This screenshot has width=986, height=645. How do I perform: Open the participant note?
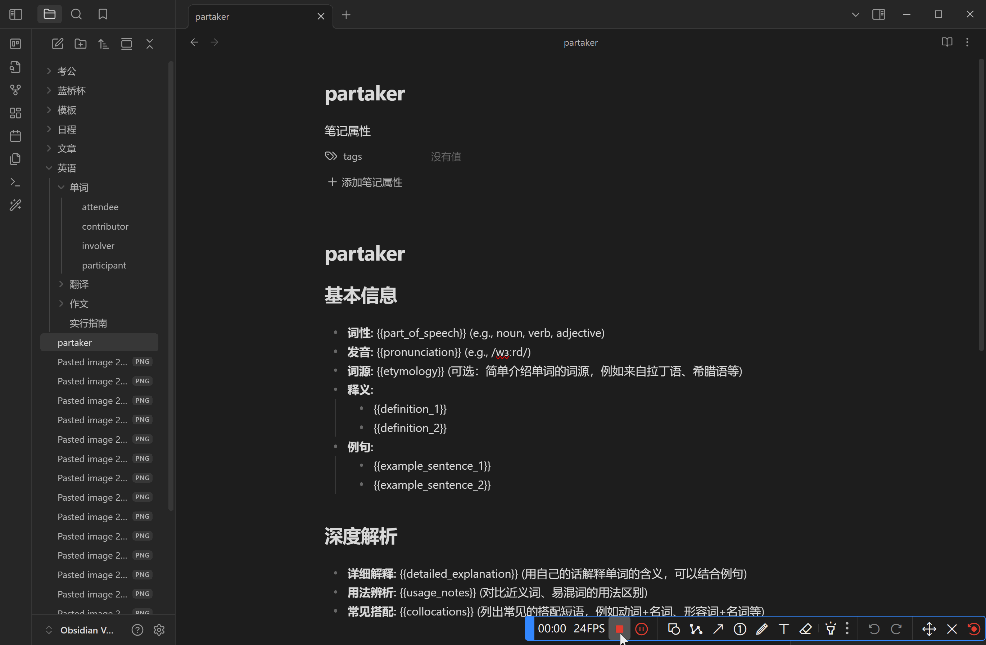[104, 265]
